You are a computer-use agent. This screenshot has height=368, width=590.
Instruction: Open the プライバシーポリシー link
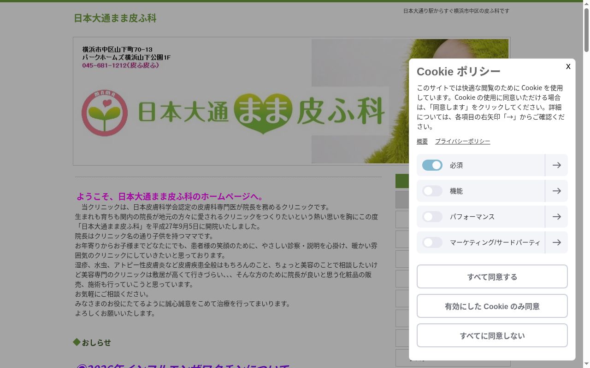coord(462,141)
